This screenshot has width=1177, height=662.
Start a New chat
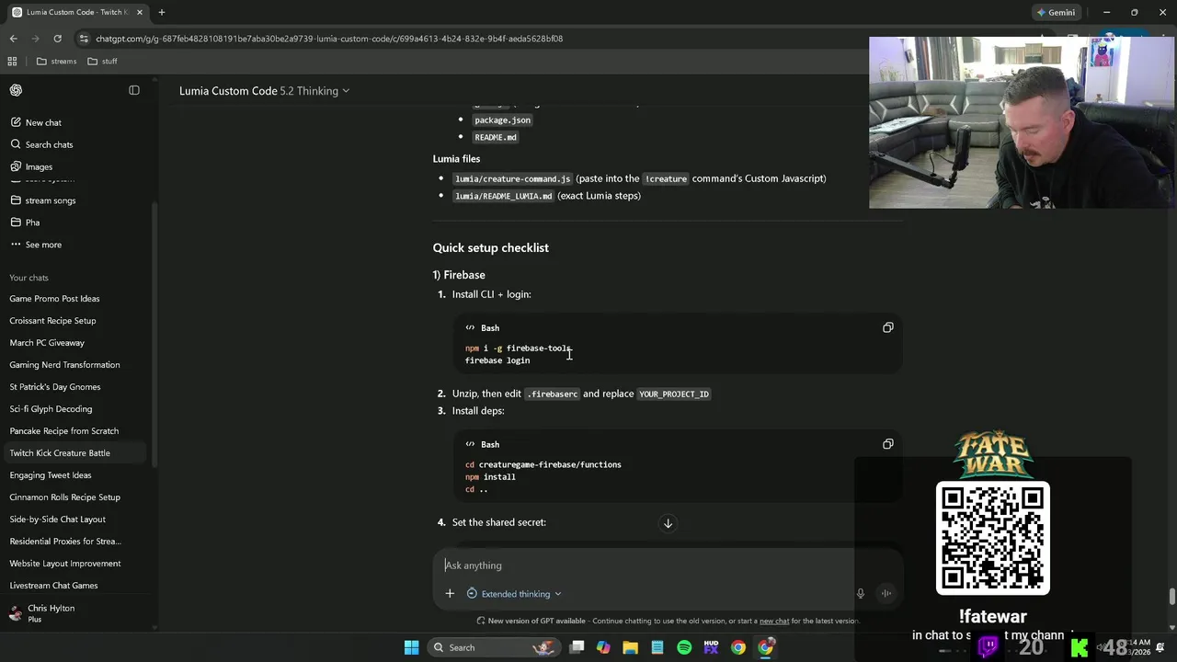[43, 122]
